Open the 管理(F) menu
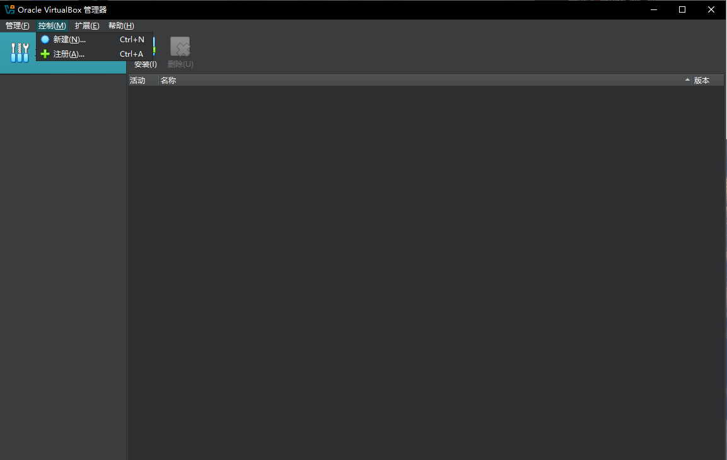This screenshot has height=460, width=727. click(17, 26)
